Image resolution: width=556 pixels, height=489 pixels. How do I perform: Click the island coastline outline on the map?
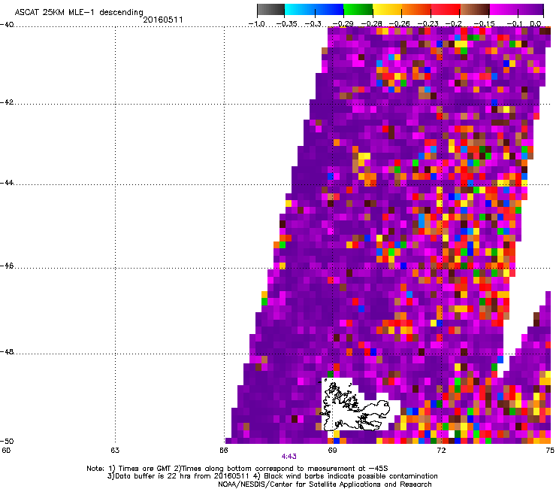click(355, 405)
